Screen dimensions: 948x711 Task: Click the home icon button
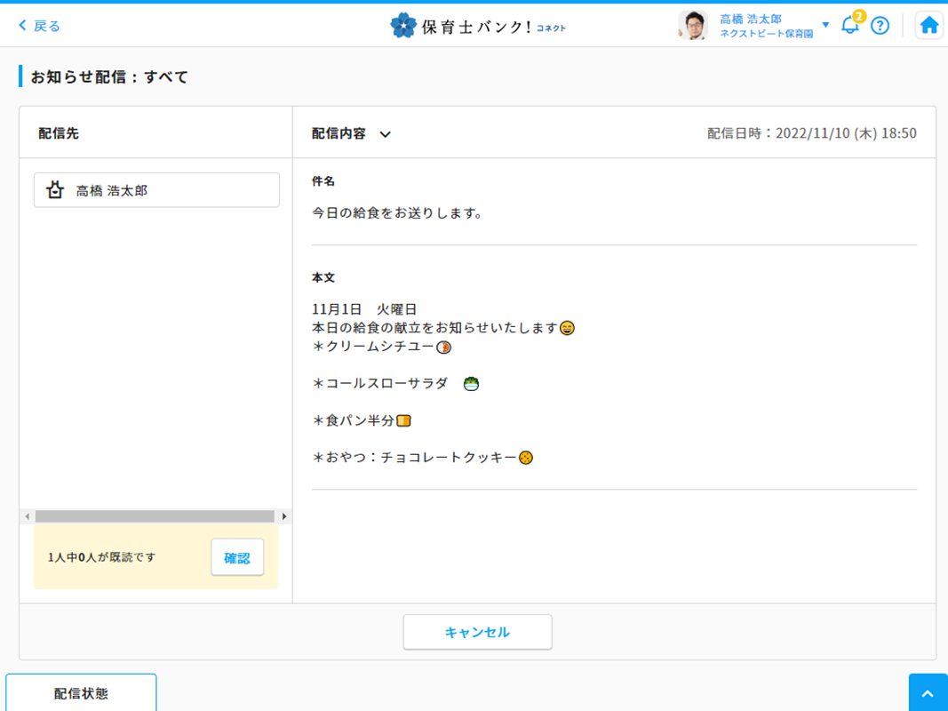928,25
